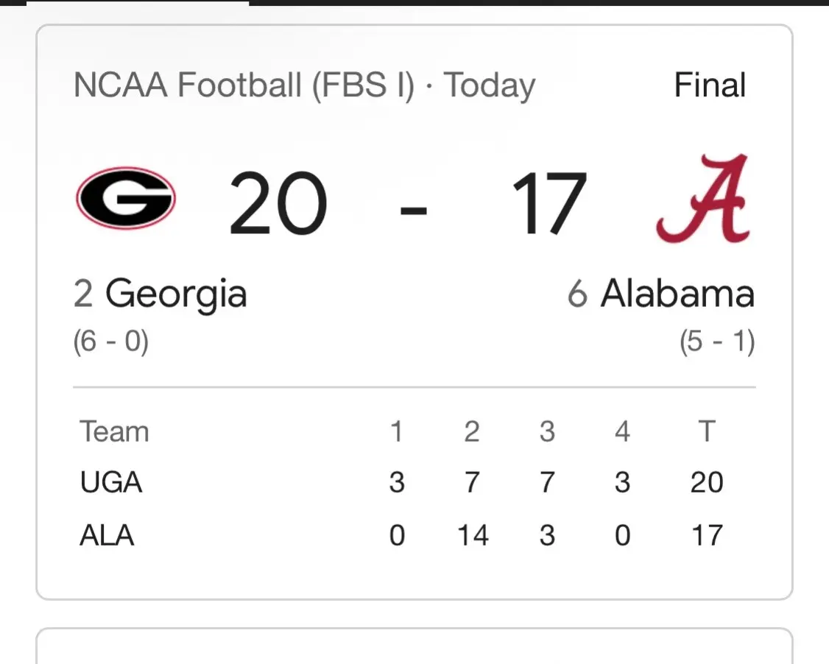
Task: Click the NCAA Football (FBS I) header
Action: [244, 85]
